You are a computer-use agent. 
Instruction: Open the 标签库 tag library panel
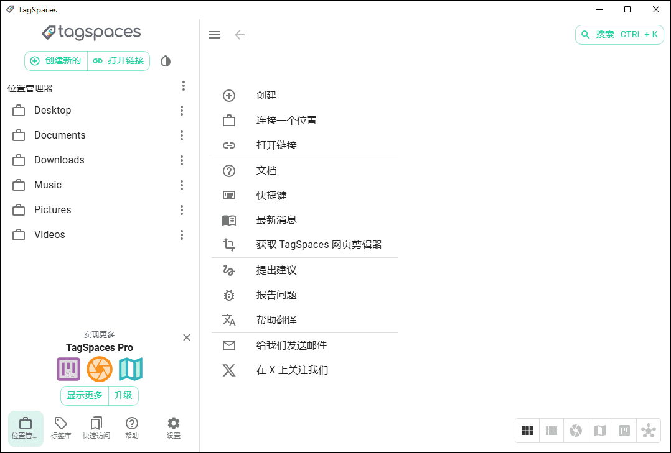[60, 428]
